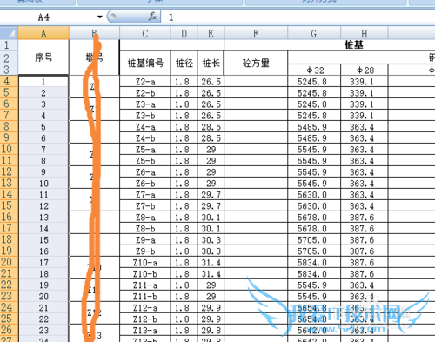This screenshot has height=342, width=435.
Task: Select cell Z10-b
Action: 145,274
